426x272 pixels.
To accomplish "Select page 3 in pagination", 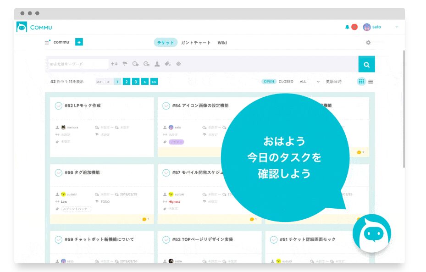I will tap(136, 82).
